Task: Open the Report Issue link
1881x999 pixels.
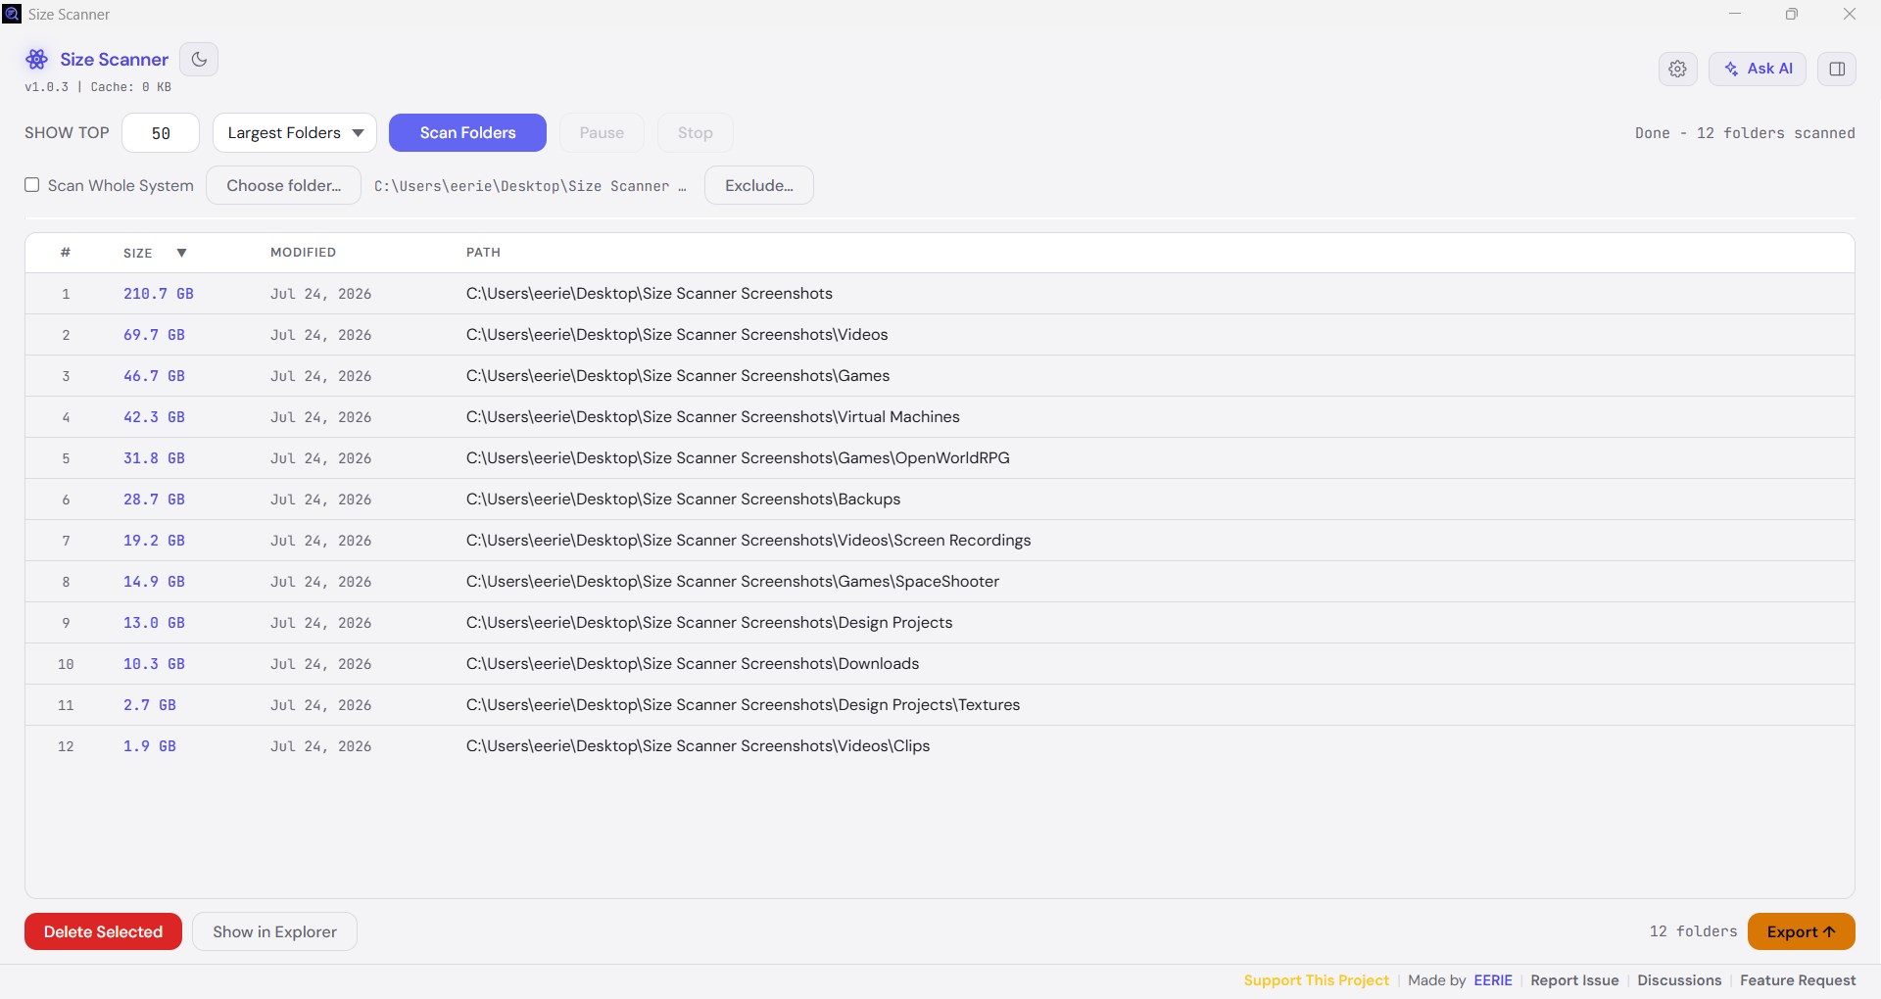Action: 1574,980
